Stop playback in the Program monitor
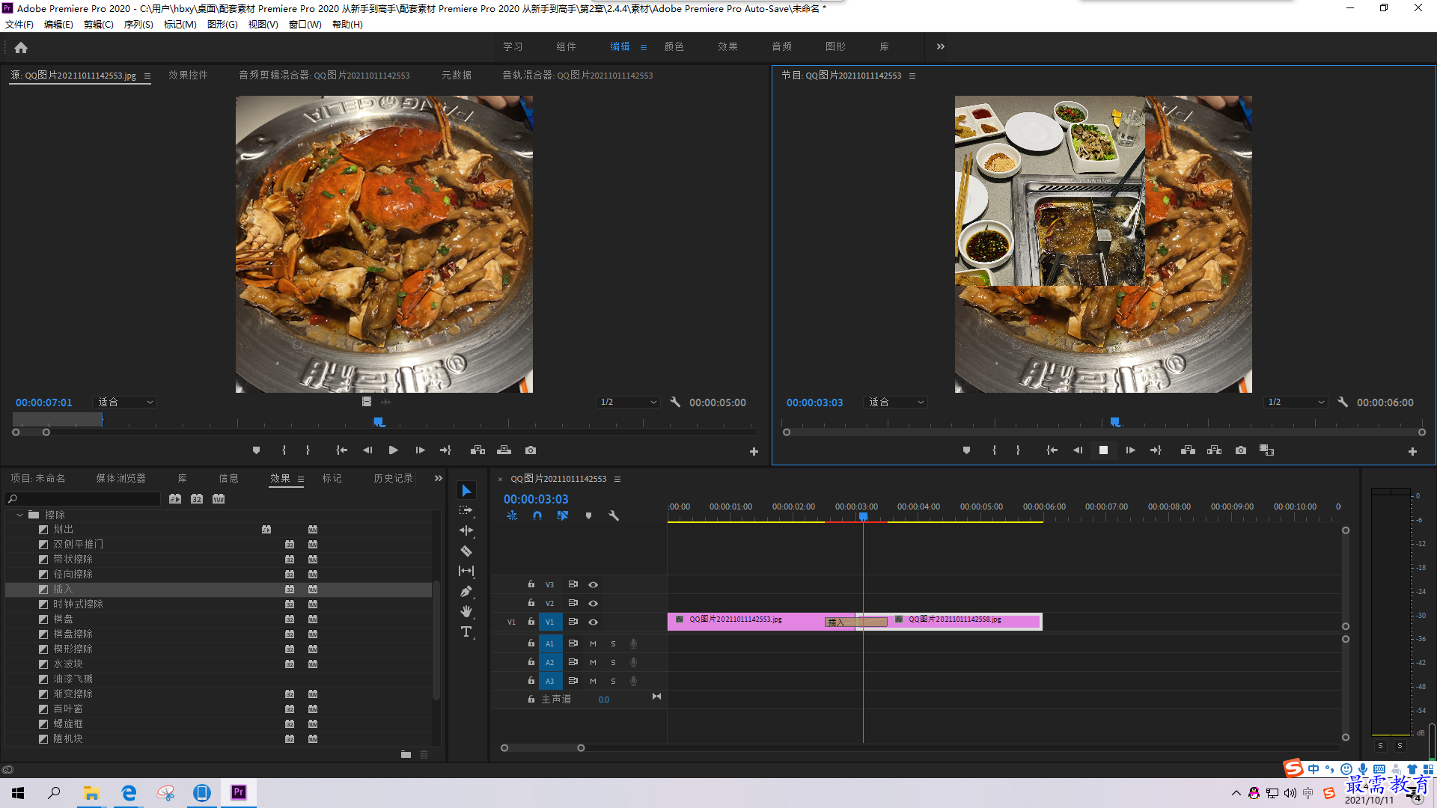 tap(1103, 450)
